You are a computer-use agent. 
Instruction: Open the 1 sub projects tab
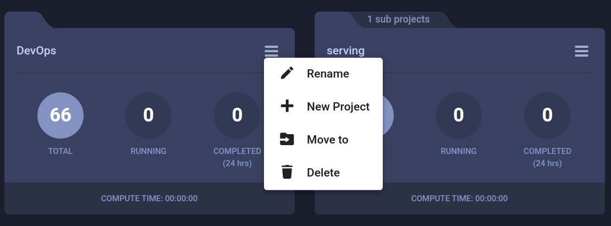[398, 19]
